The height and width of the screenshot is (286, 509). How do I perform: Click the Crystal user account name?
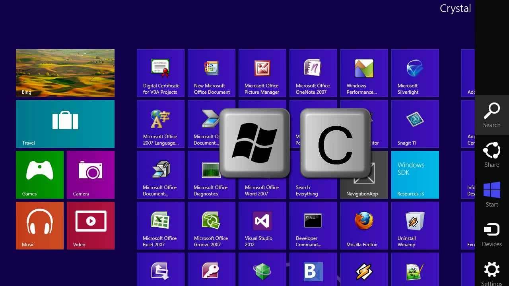(x=455, y=9)
